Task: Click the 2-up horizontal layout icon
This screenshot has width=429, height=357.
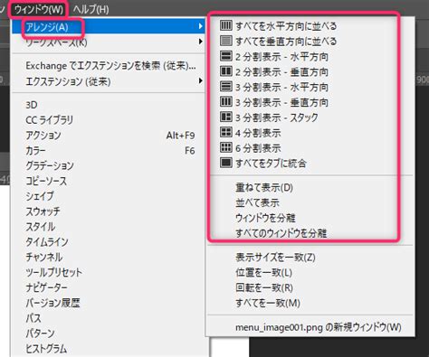Action: 226,56
